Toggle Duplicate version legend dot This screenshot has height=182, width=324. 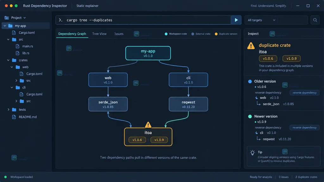point(216,34)
